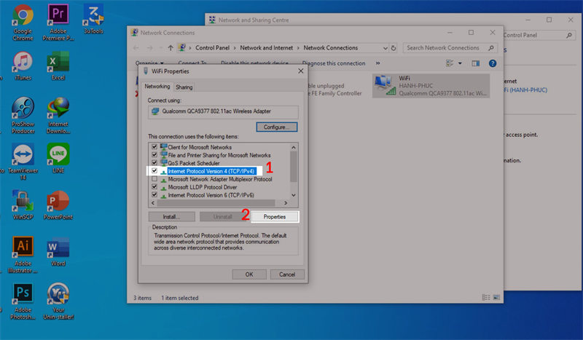Open Adobe Premiere Pro desktop icon

[x=58, y=23]
